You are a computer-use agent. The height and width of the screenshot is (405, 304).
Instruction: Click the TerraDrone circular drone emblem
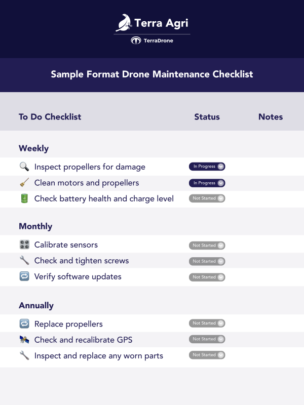[x=136, y=40]
